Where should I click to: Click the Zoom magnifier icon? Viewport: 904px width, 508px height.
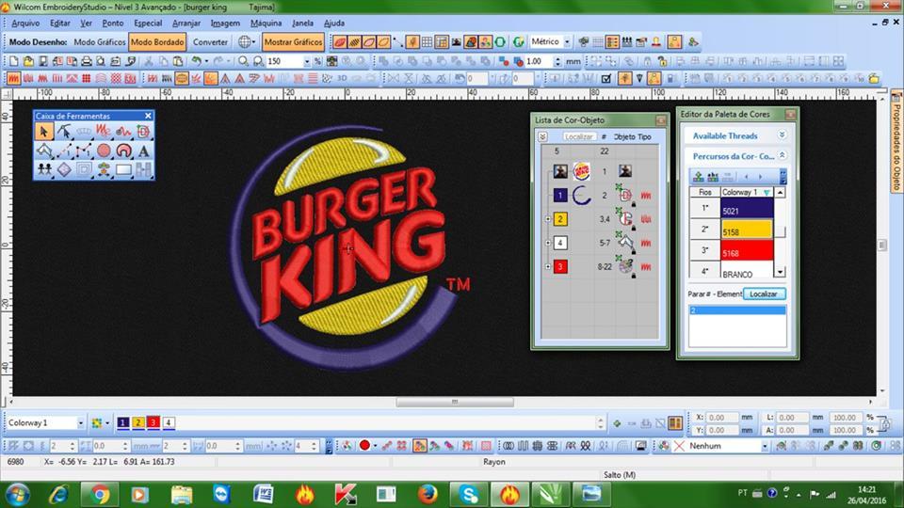click(x=243, y=61)
